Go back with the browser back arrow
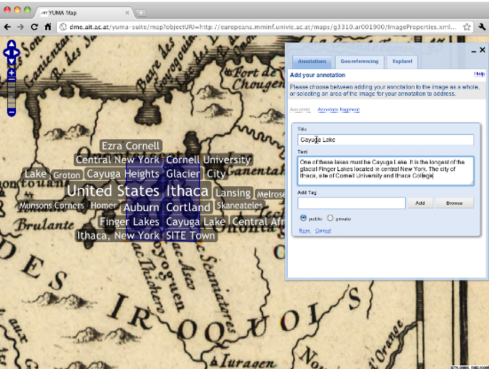 tap(8, 27)
